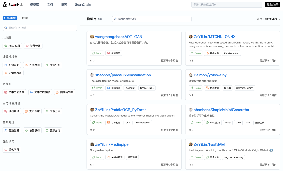
Task: Click the 搜索仓库名称 search input
Action: pos(152,19)
